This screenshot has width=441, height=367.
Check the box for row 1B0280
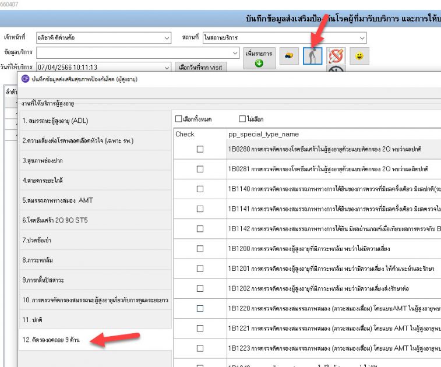pos(200,149)
